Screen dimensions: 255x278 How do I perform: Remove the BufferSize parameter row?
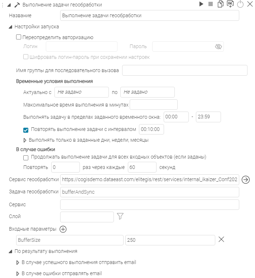(x=221, y=240)
